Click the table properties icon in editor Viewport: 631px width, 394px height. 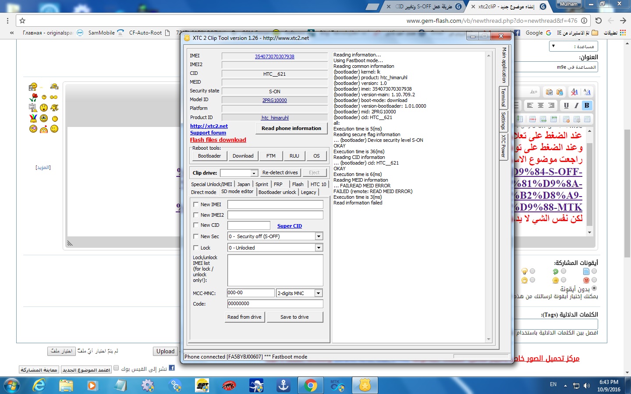[577, 119]
